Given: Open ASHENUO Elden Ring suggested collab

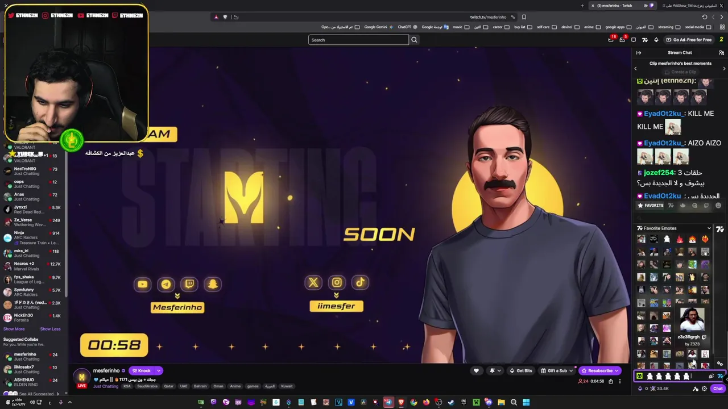Looking at the screenshot, I should click(x=34, y=382).
